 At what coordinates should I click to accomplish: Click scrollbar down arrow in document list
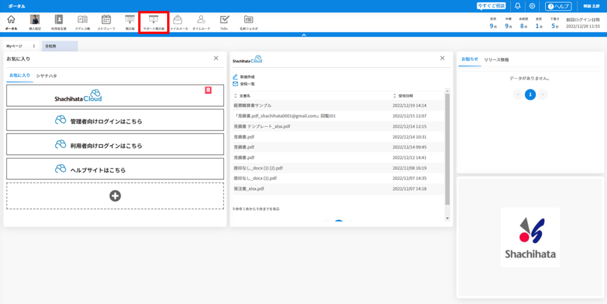point(448,218)
